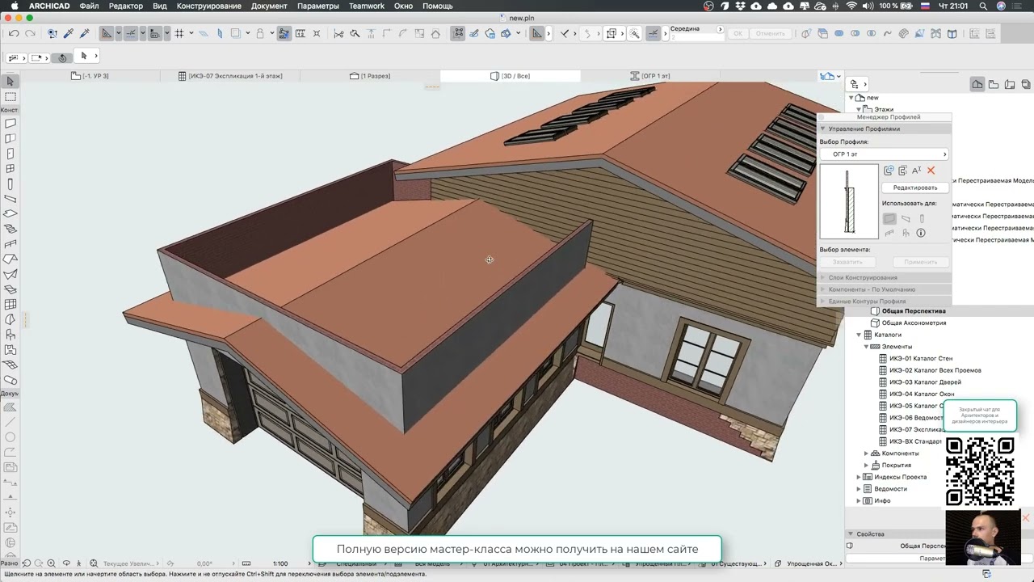Toggle 'use for walls' profile option
Screen dimensions: 1034x582
(x=889, y=219)
